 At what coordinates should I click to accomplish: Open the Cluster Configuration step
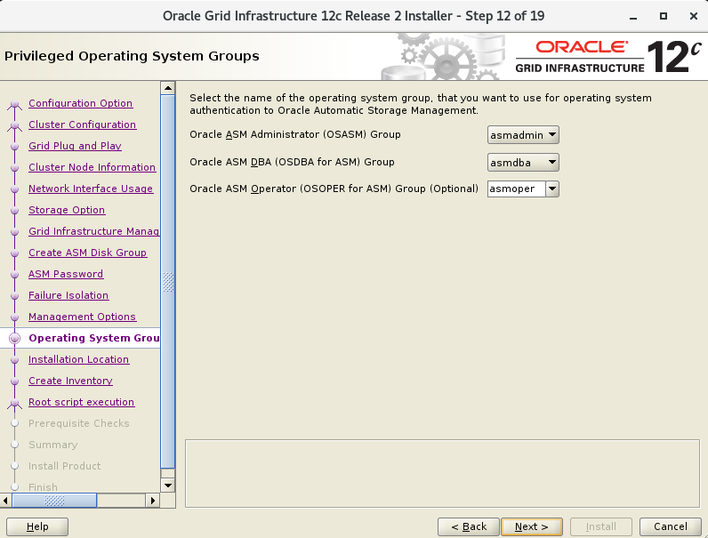tap(82, 124)
